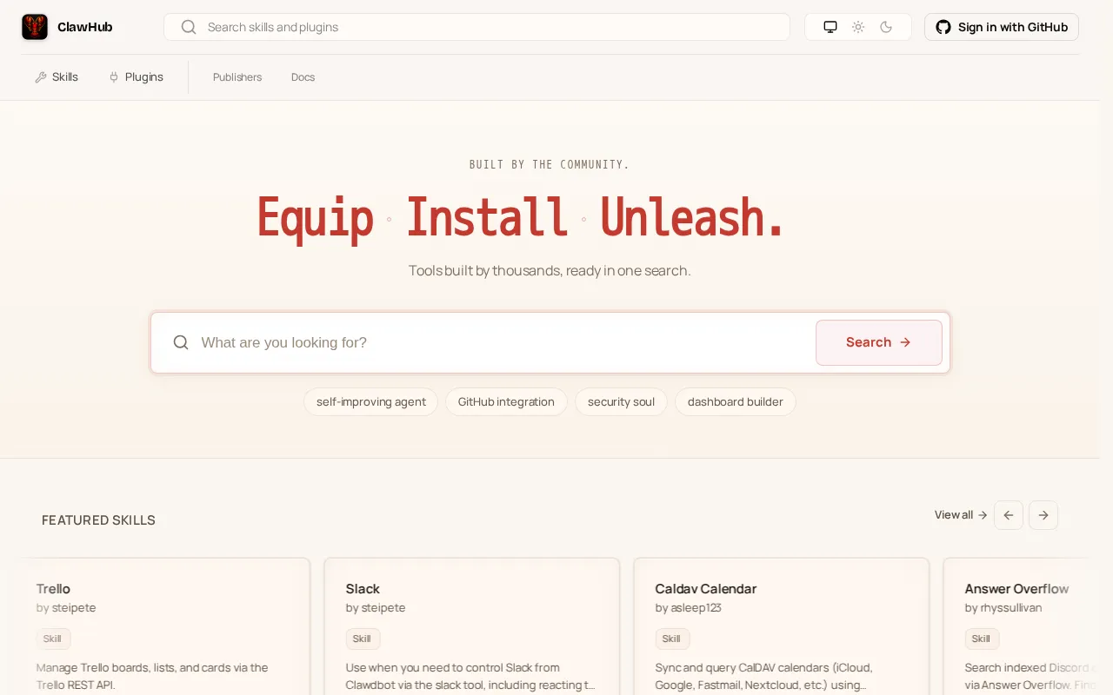The width and height of the screenshot is (1113, 695).
Task: Click the wrench icon beside Skills
Action: pos(41,77)
